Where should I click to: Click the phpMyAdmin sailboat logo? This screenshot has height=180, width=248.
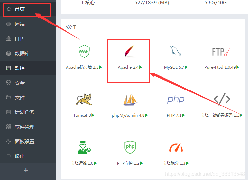(130, 99)
